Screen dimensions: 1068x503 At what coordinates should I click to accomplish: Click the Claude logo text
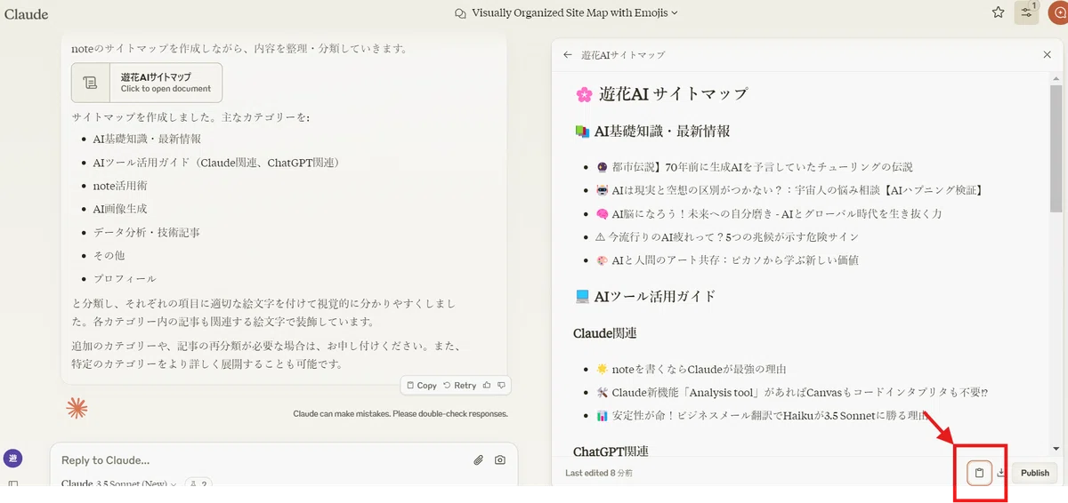[27, 14]
